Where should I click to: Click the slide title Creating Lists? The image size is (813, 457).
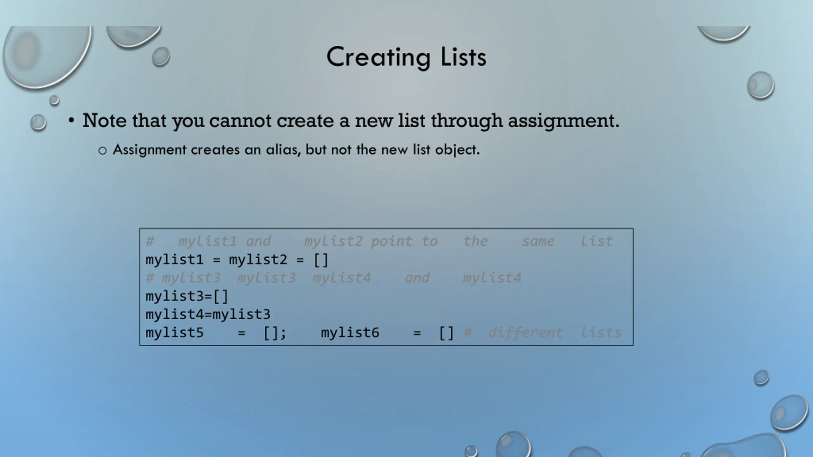click(406, 57)
